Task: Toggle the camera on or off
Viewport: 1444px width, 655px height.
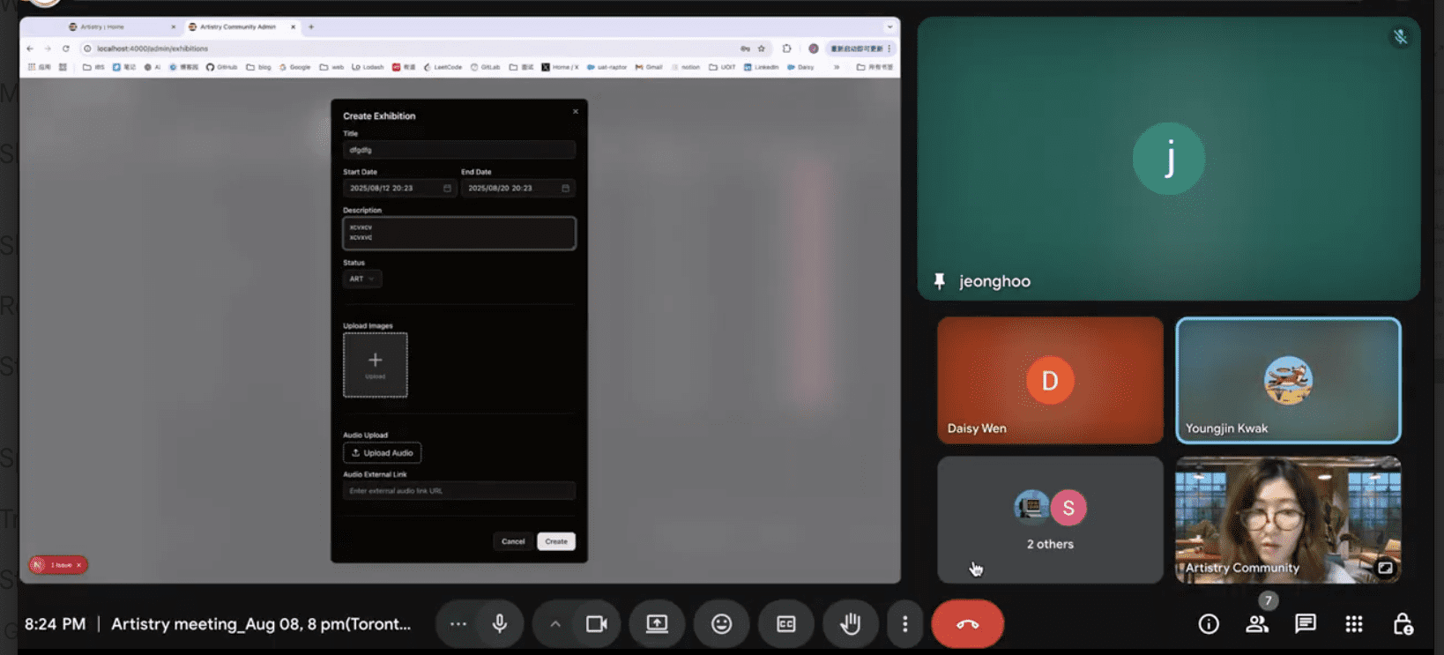Action: pos(597,624)
